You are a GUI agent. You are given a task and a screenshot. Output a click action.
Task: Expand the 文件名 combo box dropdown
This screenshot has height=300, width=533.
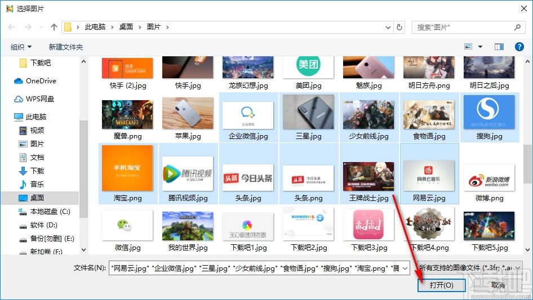tap(405, 268)
